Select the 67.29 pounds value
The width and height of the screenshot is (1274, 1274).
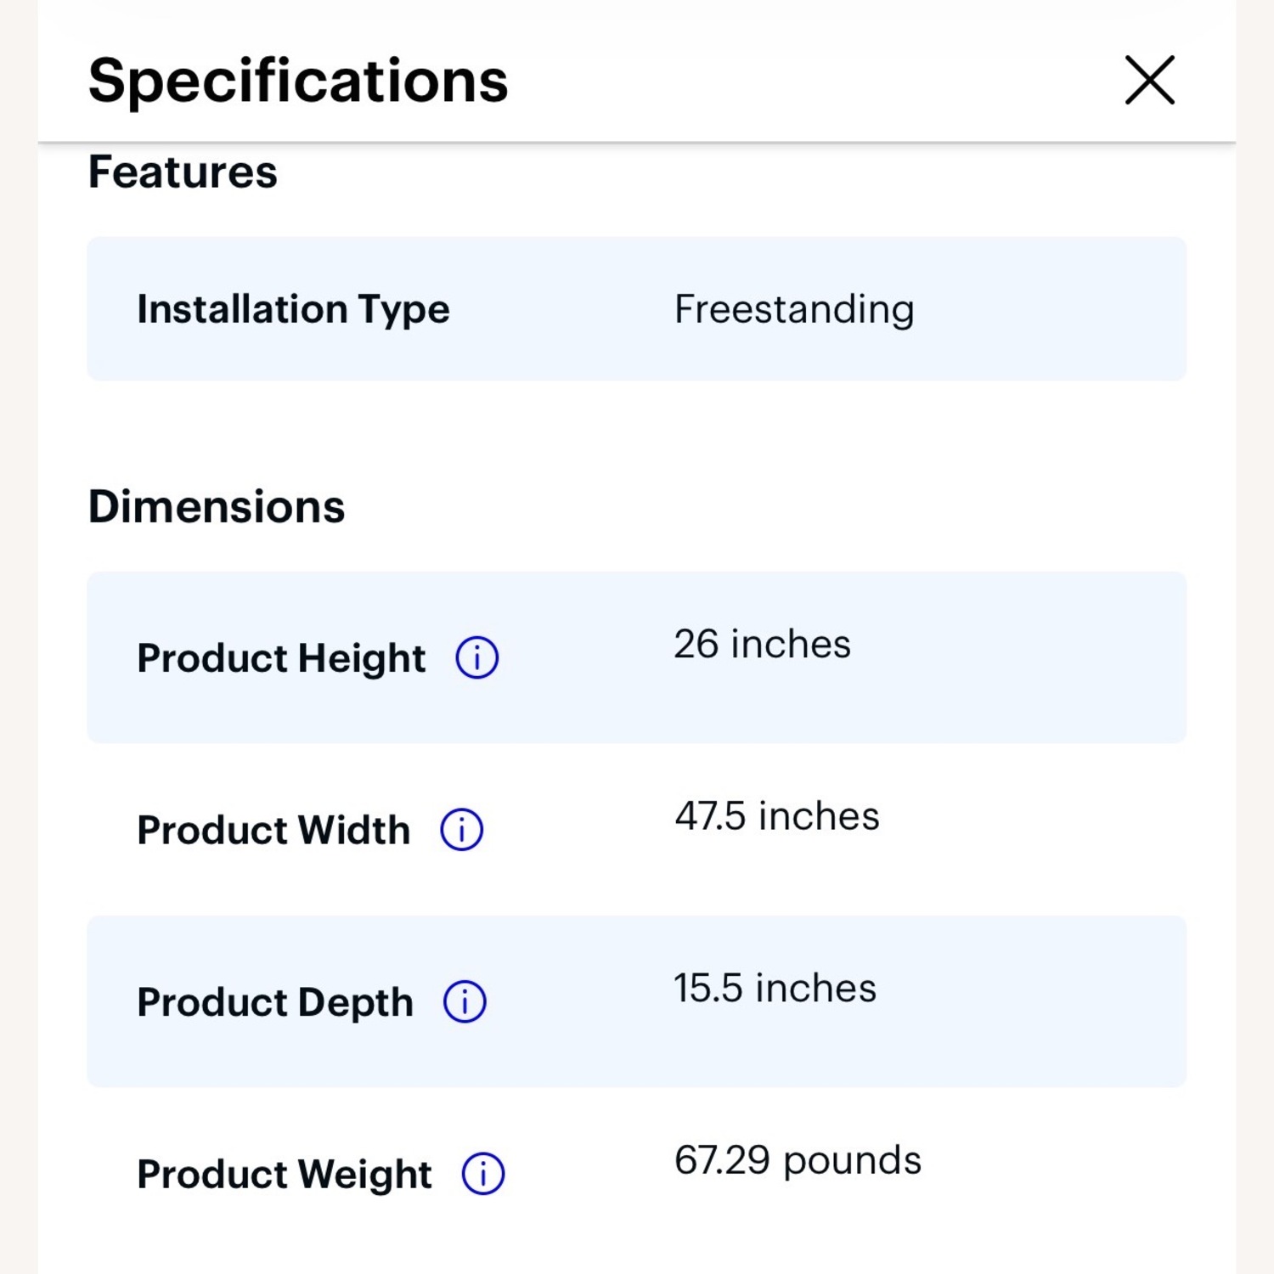click(798, 1160)
